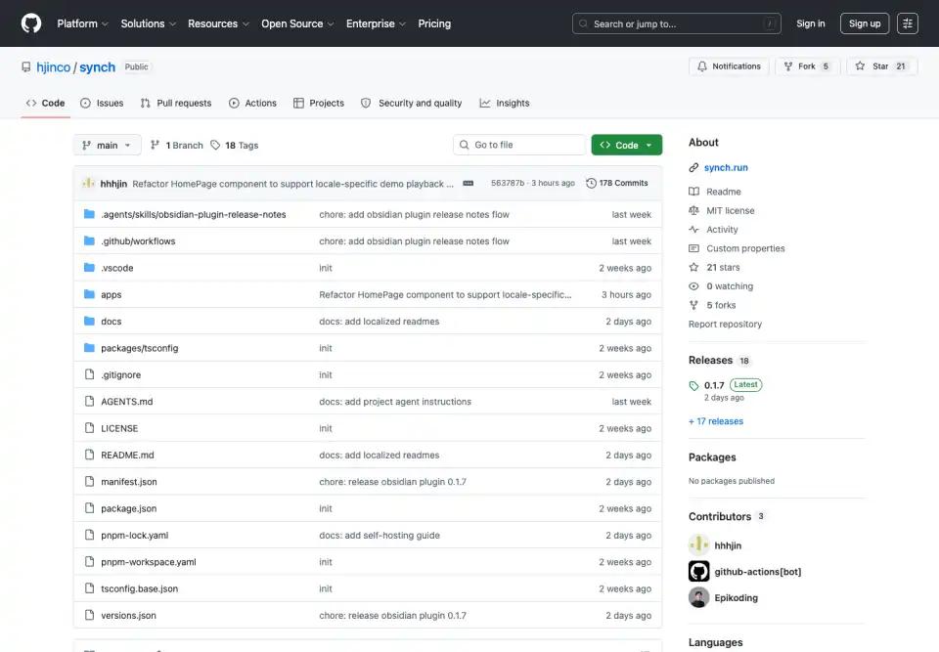Expand the Resources menu
The width and height of the screenshot is (939, 652).
218,23
